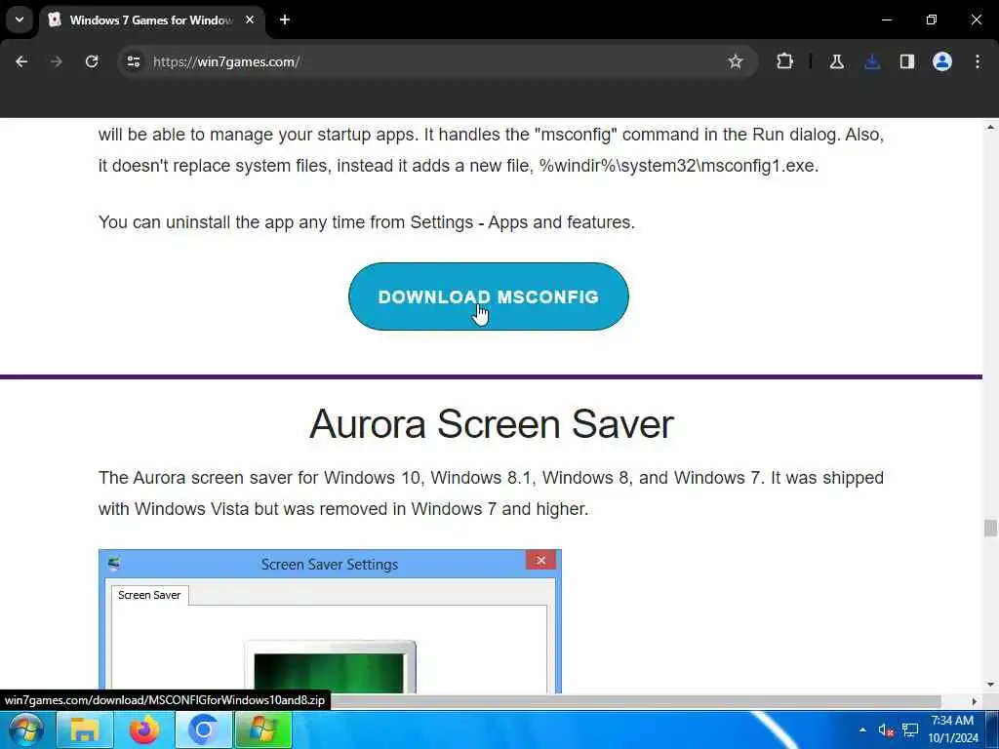Open the Extensions puzzle icon

pyautogui.click(x=785, y=61)
